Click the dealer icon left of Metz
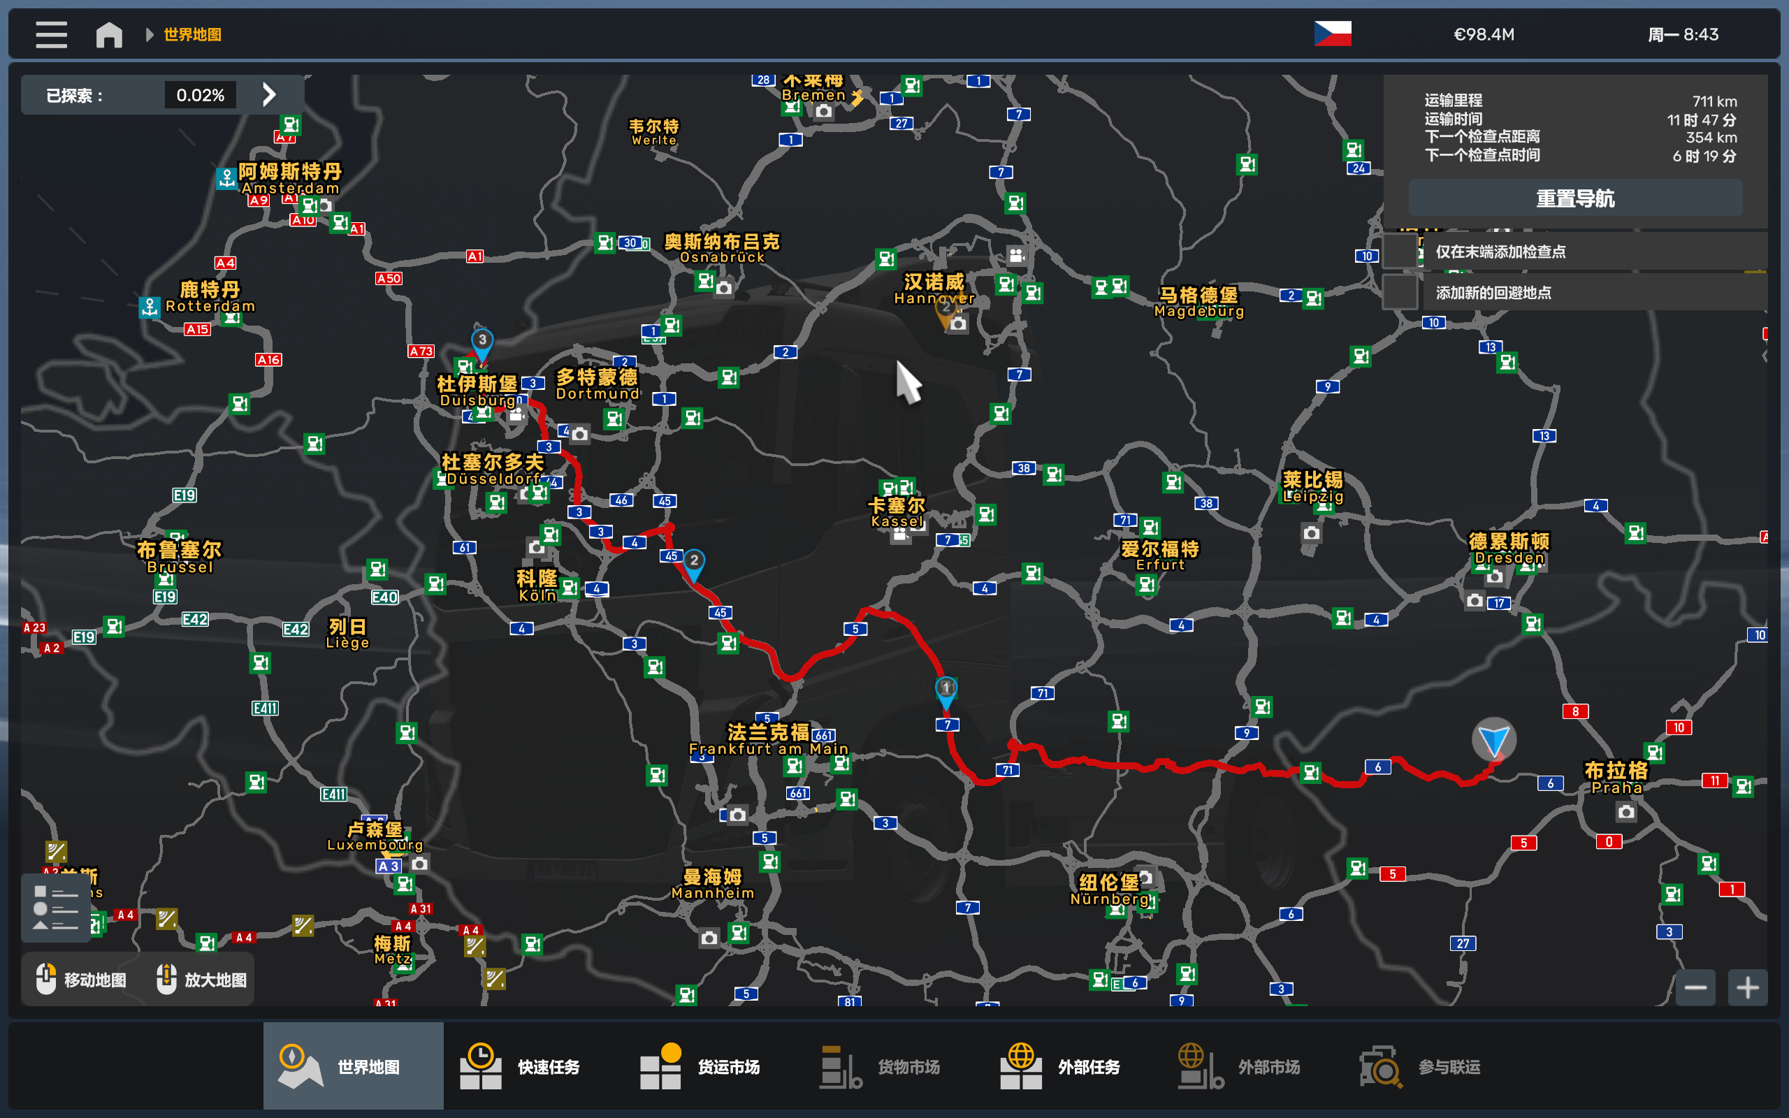The image size is (1789, 1118). [303, 926]
